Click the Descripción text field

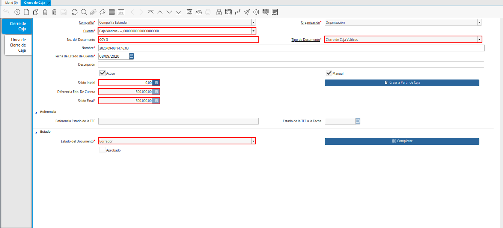[x=291, y=64]
